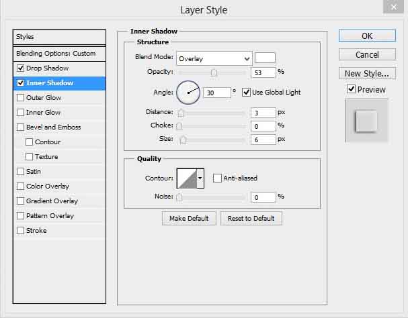Click the Cancel button

367,54
